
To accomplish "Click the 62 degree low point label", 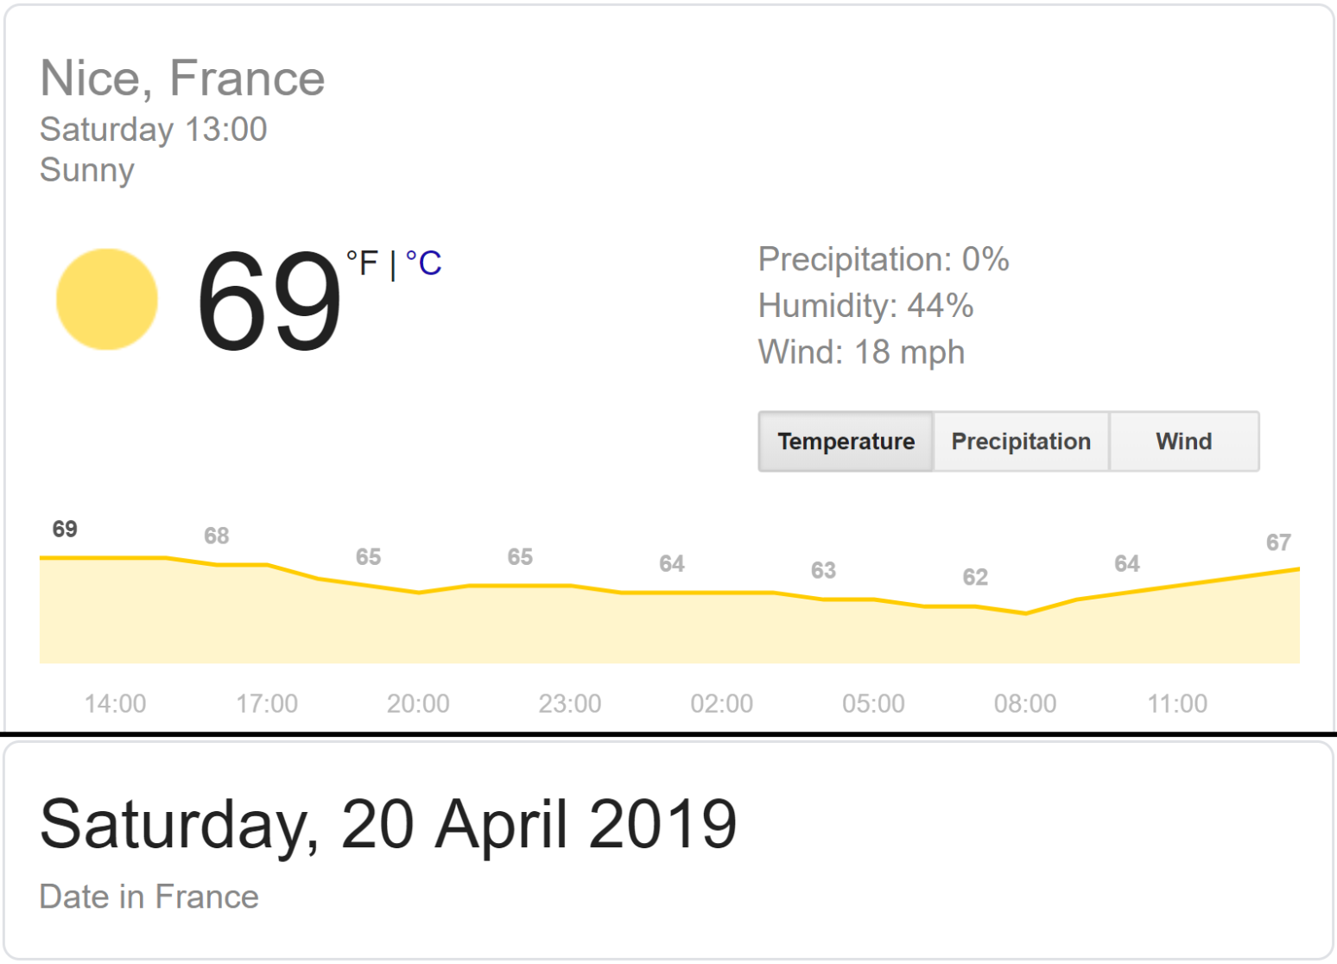I will [x=975, y=577].
